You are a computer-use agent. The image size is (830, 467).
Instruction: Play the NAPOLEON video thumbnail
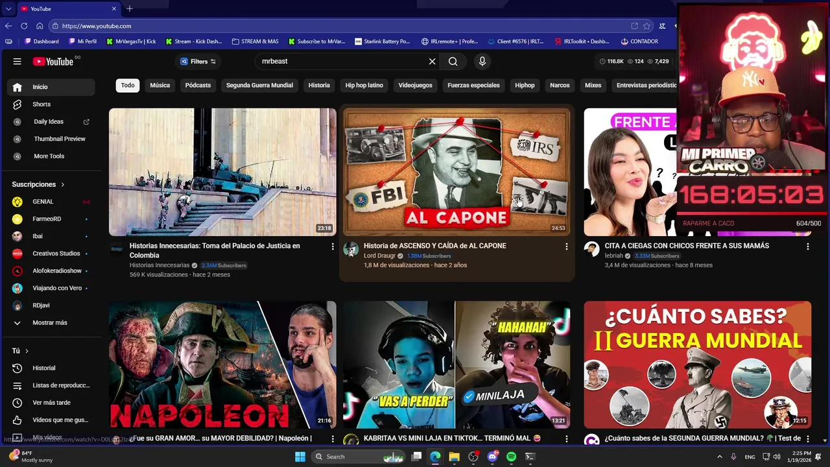coord(222,365)
